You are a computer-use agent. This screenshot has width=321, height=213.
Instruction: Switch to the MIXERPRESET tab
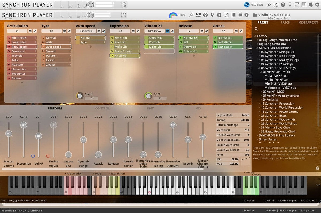point(308,22)
